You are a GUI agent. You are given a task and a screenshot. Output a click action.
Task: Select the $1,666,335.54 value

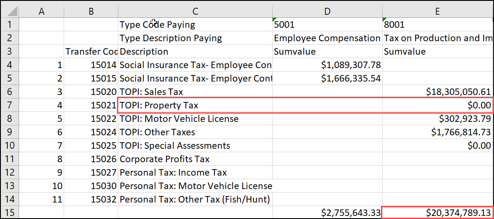click(327, 78)
